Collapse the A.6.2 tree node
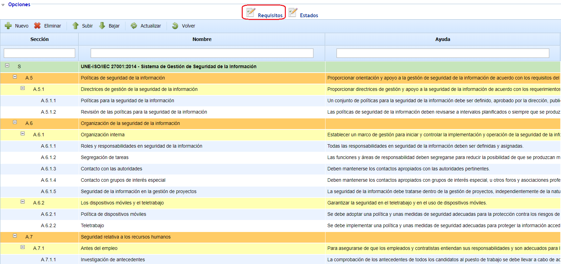Image resolution: width=561 pixels, height=264 pixels. point(23,202)
